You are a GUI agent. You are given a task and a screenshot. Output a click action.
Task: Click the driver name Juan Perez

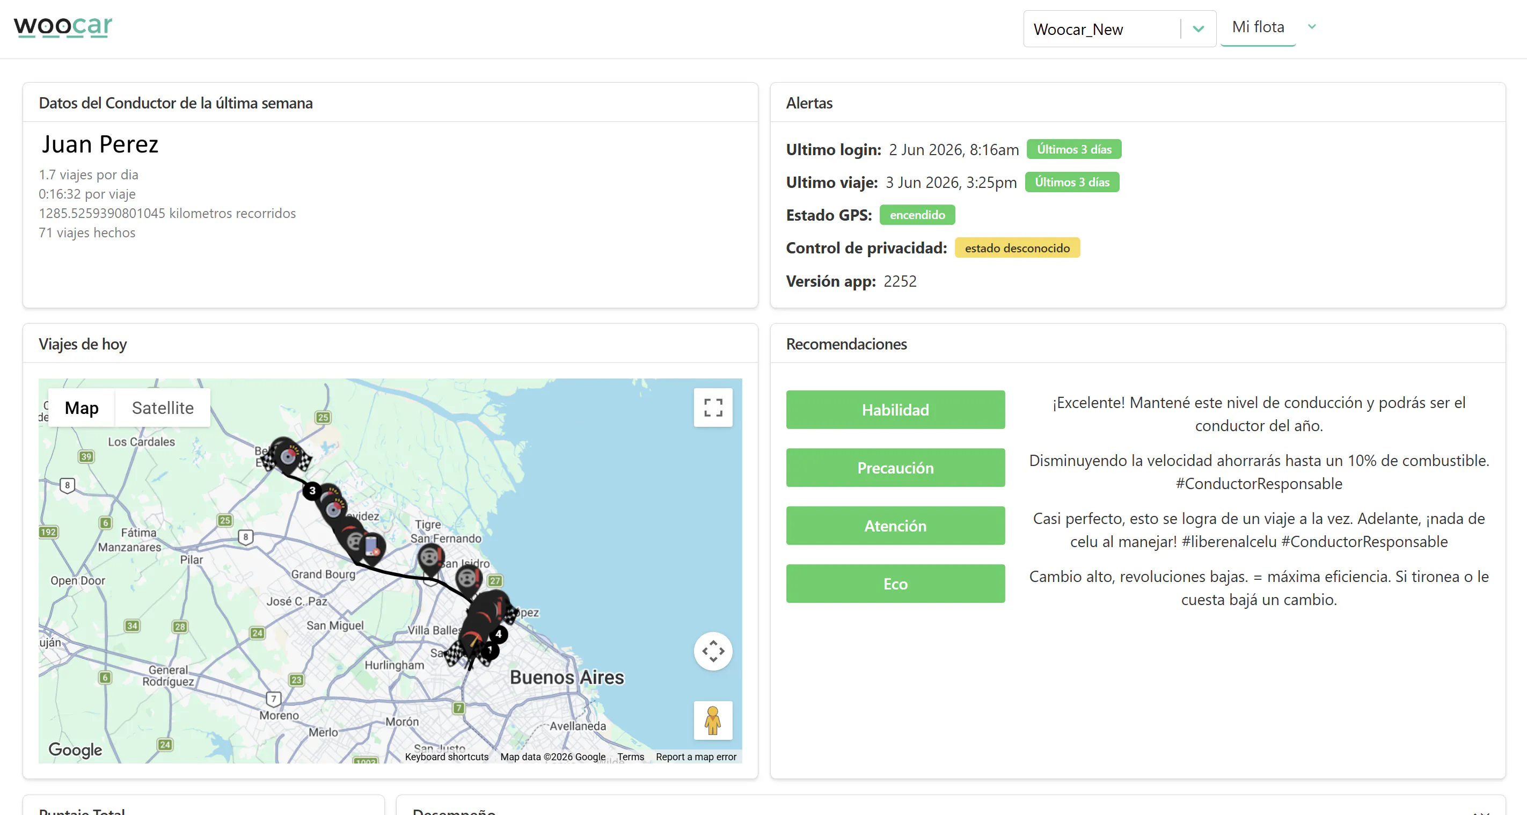100,144
